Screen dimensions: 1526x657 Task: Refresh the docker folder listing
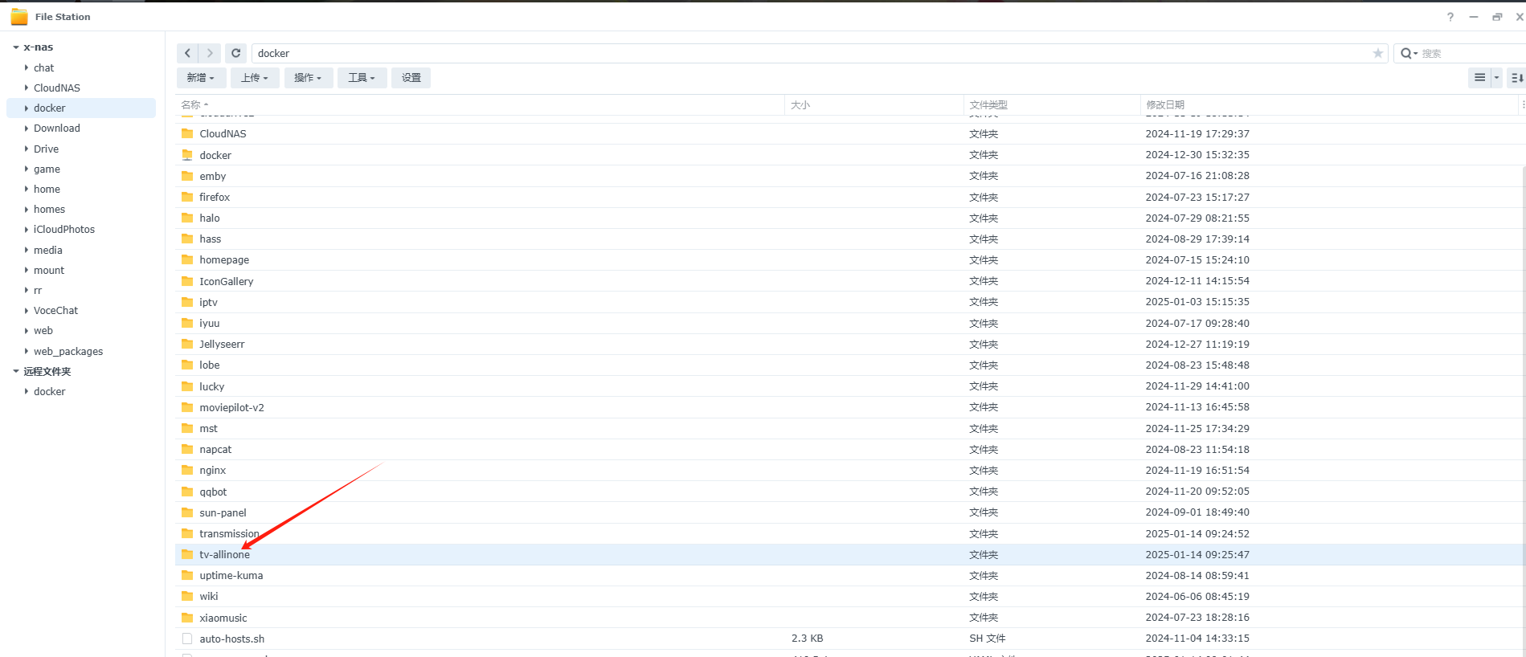point(235,53)
